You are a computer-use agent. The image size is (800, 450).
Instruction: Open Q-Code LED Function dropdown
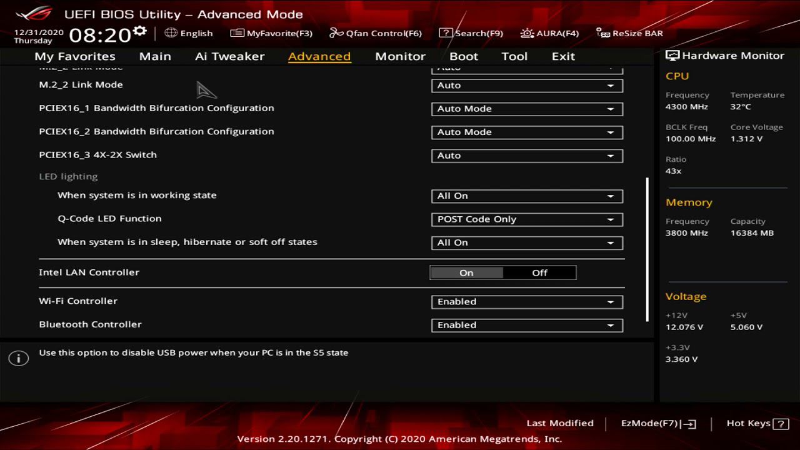point(527,219)
